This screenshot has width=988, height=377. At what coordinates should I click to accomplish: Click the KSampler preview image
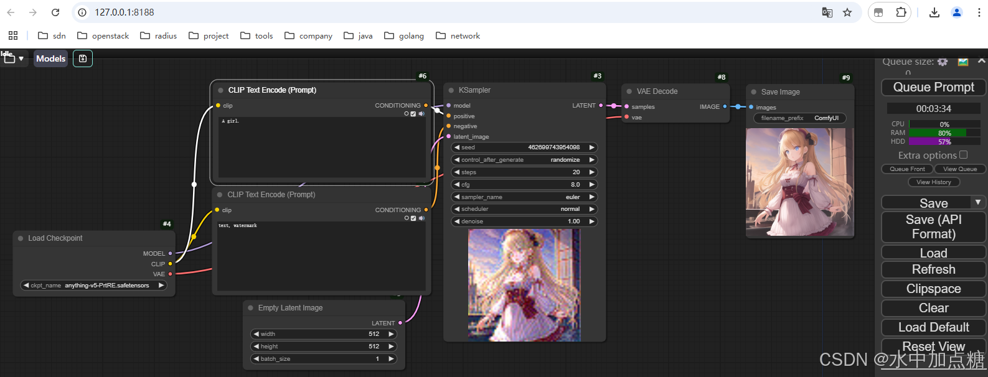coord(524,285)
